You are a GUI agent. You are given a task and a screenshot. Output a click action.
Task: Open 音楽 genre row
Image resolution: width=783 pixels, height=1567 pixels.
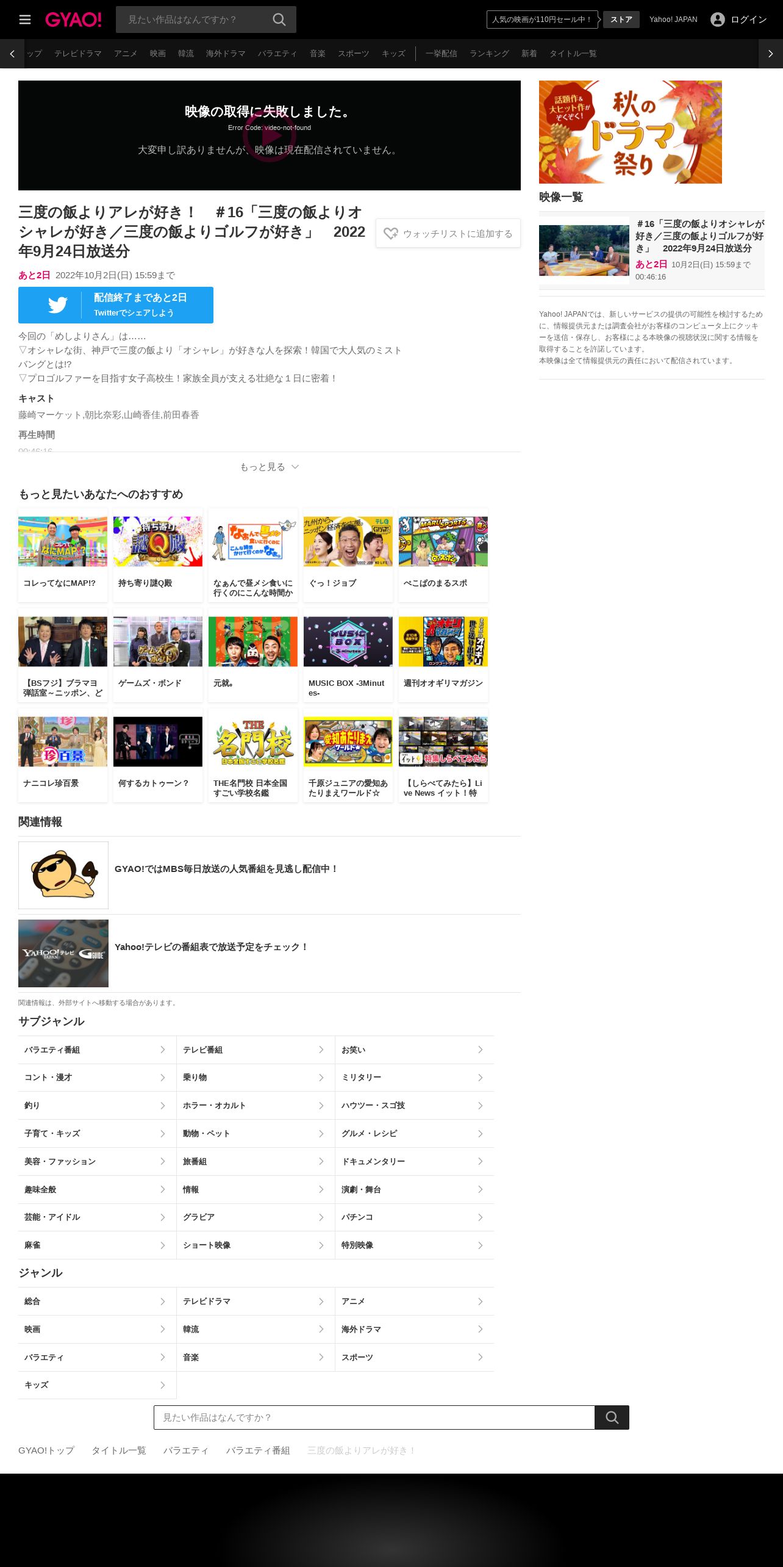(256, 1357)
